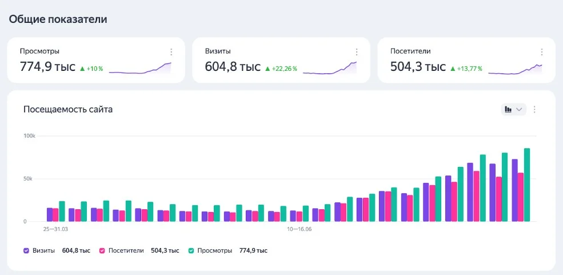Click the +22,26 % growth indicator
563x275 pixels.
(281, 69)
